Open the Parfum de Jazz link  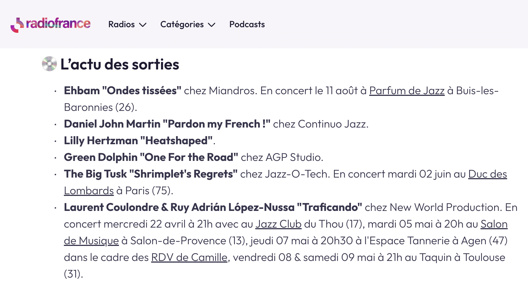(x=407, y=91)
